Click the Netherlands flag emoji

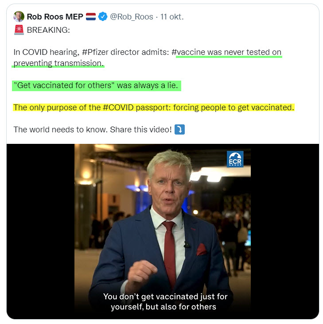click(x=90, y=16)
